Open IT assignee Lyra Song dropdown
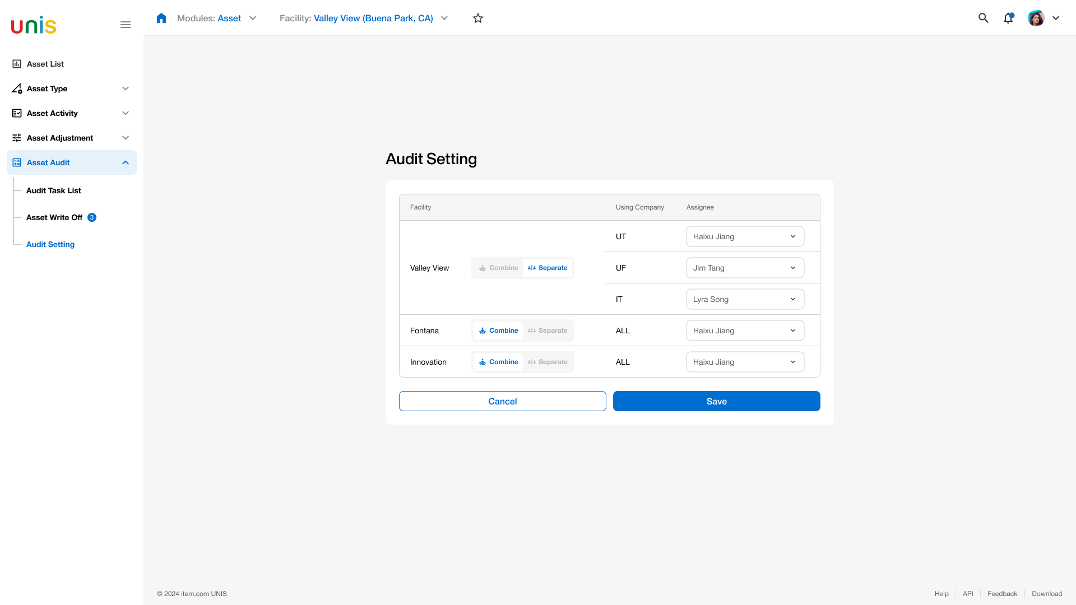 (x=745, y=299)
